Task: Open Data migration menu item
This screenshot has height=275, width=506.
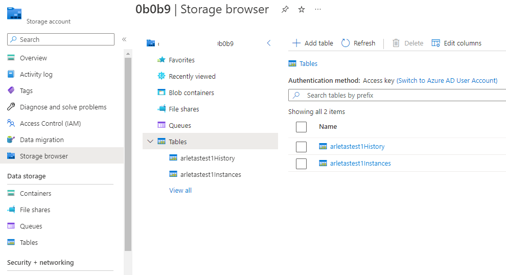Action: 42,140
